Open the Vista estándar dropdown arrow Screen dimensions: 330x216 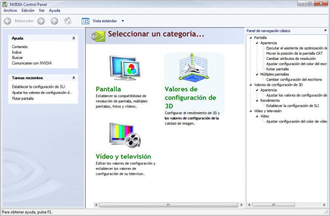tap(123, 21)
